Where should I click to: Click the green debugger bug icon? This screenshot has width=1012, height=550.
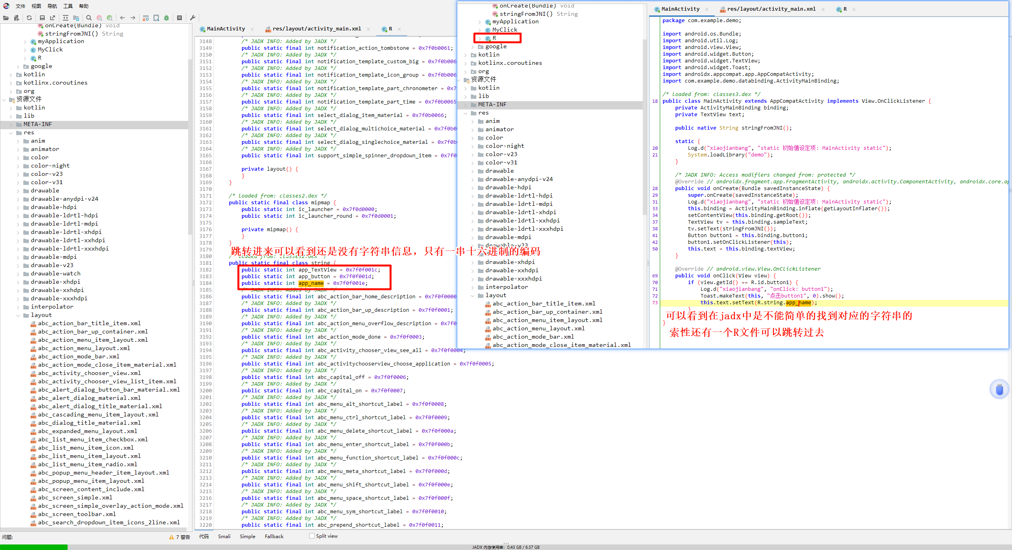pos(166,18)
